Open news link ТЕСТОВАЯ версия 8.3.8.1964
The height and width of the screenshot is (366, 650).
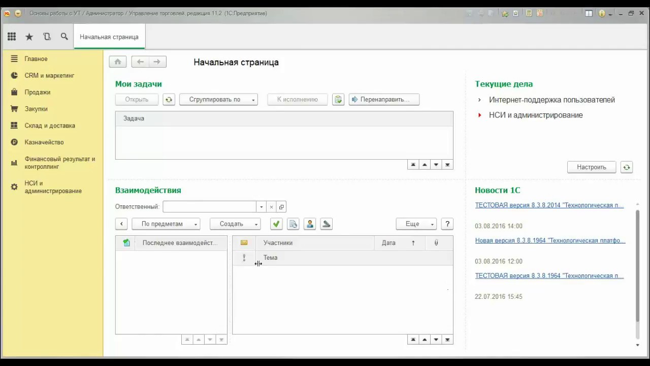click(549, 276)
